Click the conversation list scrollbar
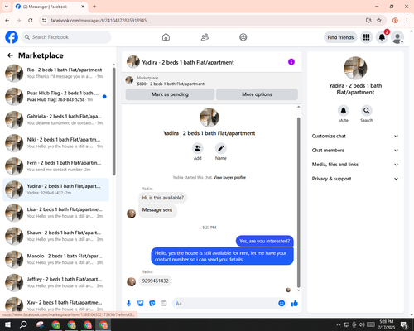 113,122
